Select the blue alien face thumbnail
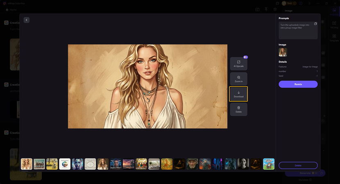 pos(77,164)
